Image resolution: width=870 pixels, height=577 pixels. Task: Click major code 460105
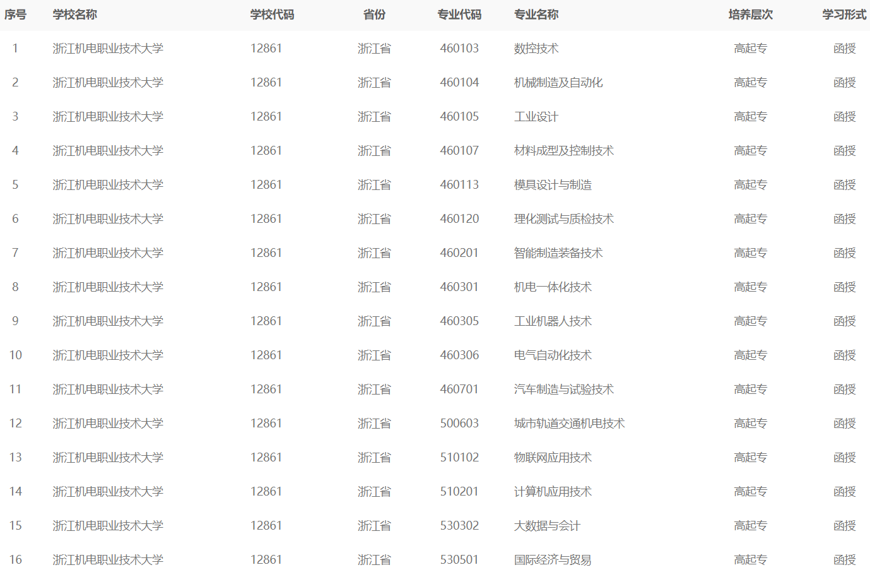tap(459, 117)
